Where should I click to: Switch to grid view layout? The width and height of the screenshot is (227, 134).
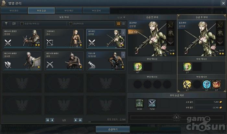click(x=119, y=24)
